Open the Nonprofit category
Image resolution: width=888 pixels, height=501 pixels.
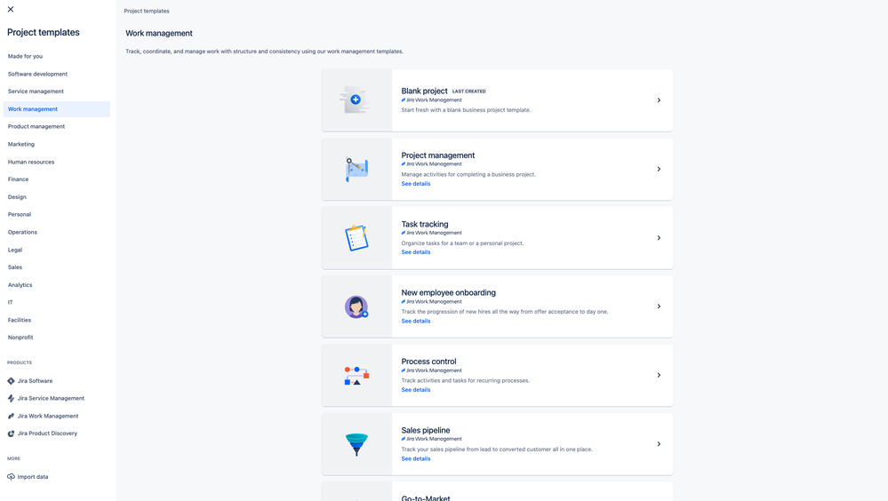pos(20,337)
